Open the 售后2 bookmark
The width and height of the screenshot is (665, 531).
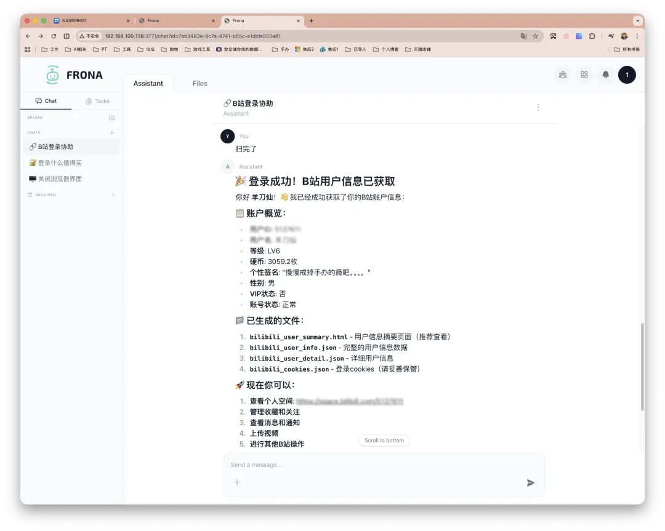(x=304, y=50)
